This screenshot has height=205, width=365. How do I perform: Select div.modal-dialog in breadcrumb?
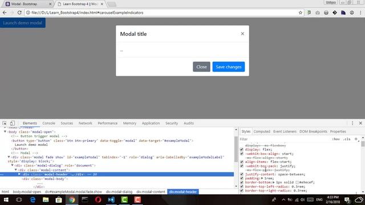point(119,192)
